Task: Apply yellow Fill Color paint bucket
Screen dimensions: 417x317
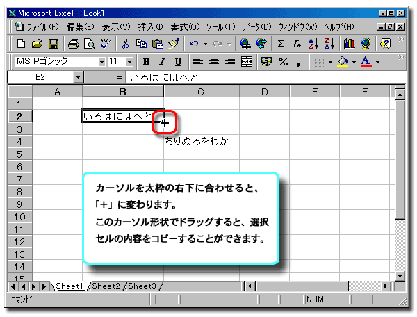Action: [x=343, y=62]
